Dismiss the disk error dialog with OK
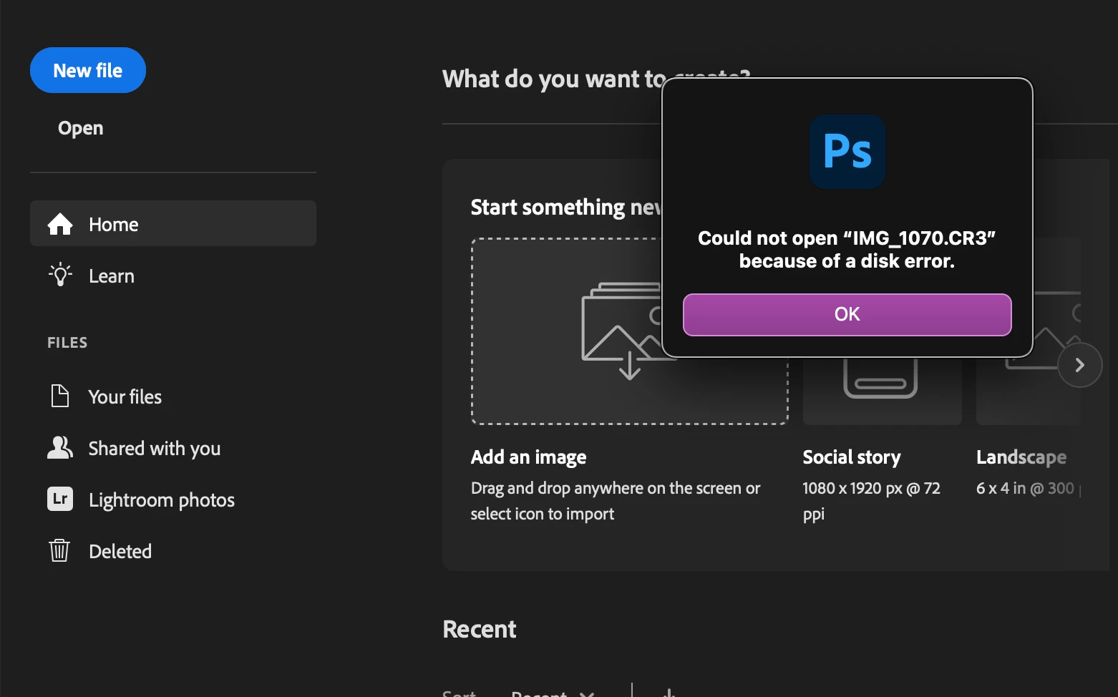 pos(847,314)
